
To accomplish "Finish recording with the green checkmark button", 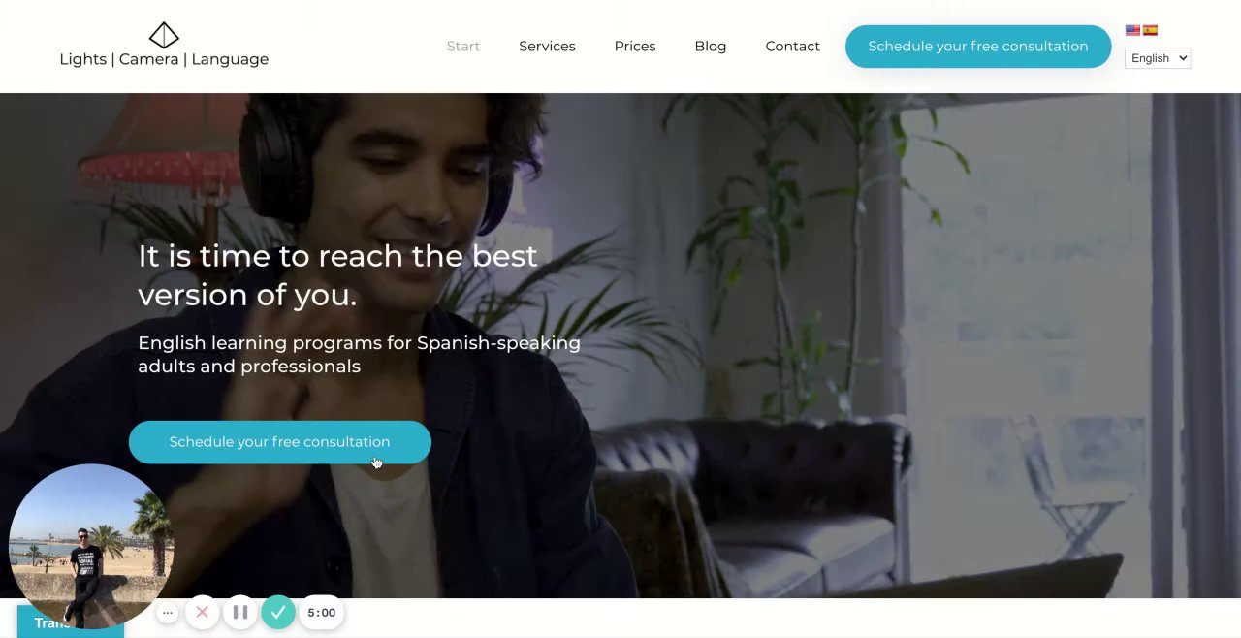I will [278, 613].
